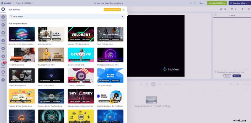The height and width of the screenshot is (123, 251).
Task: Undo the last action
Action: [191, 3]
